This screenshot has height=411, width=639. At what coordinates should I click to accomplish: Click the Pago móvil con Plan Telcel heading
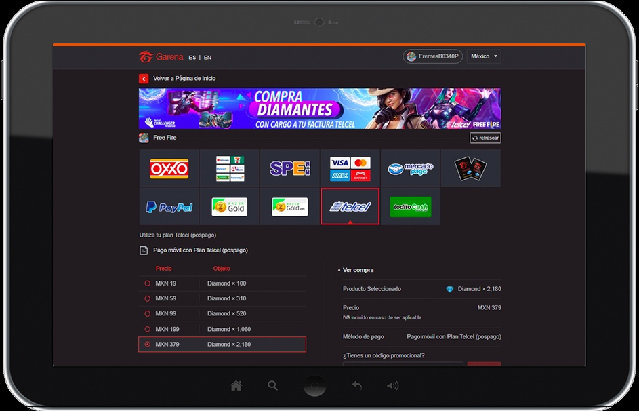click(201, 250)
